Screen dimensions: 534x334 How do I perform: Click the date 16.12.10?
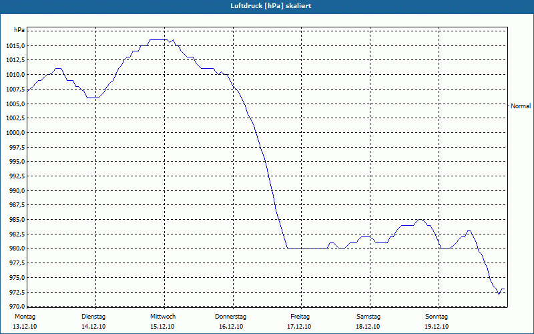(x=231, y=327)
